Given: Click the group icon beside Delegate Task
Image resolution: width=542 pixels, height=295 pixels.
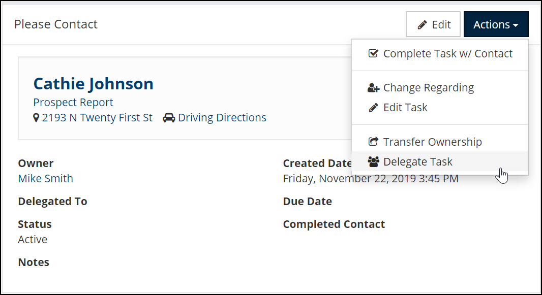Looking at the screenshot, I should (373, 162).
